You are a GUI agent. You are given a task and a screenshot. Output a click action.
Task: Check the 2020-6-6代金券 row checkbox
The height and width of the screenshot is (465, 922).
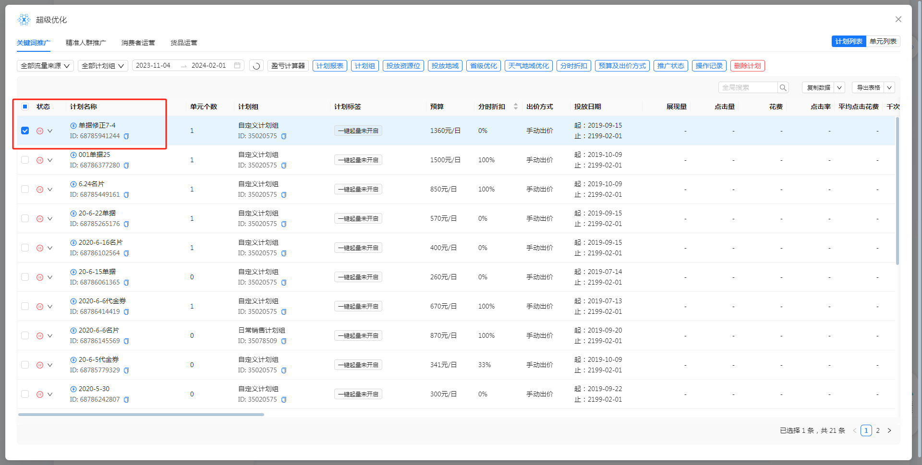click(x=25, y=306)
